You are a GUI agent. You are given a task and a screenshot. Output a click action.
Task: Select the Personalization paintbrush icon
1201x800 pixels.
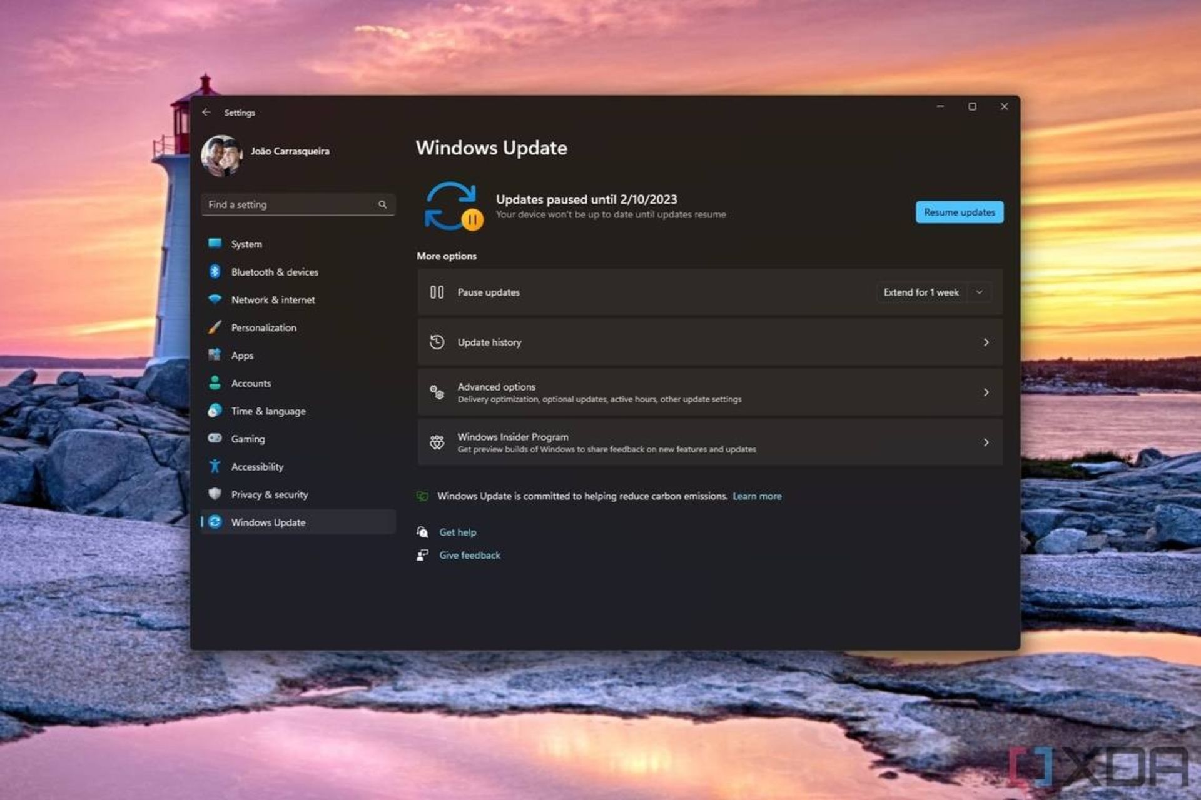pos(215,327)
